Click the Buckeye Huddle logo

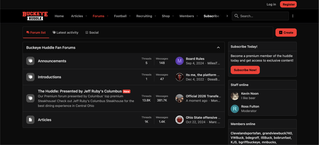coord(35,16)
